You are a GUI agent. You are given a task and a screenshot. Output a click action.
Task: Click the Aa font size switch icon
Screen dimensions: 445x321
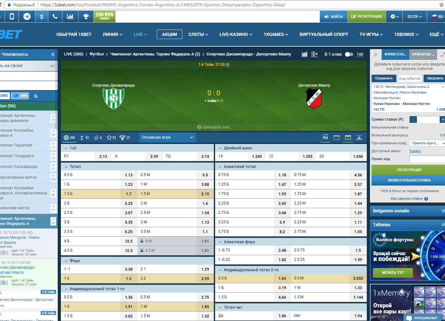(x=325, y=137)
